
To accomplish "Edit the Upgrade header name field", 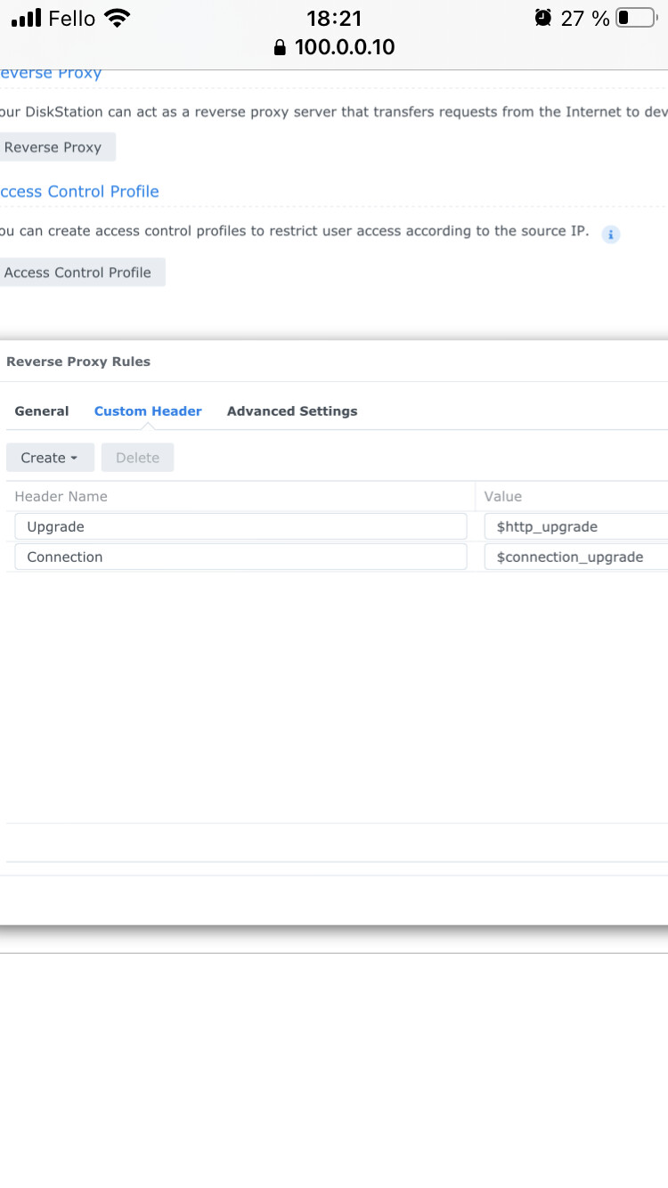I will [240, 526].
